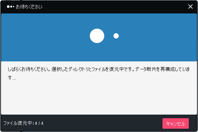Click the small white animated dot
Viewport: 198px width, 132px height.
pos(116,36)
